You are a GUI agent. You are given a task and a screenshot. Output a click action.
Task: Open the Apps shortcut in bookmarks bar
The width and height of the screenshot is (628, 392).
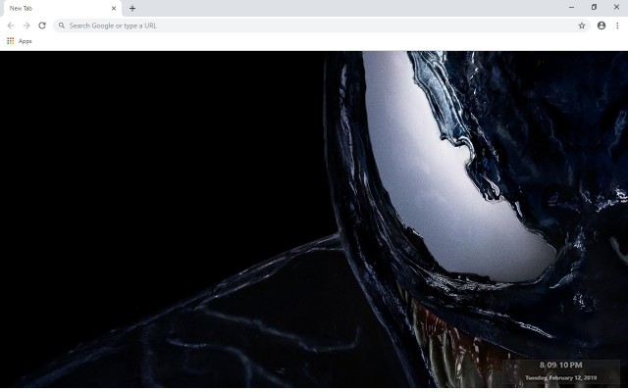click(20, 41)
